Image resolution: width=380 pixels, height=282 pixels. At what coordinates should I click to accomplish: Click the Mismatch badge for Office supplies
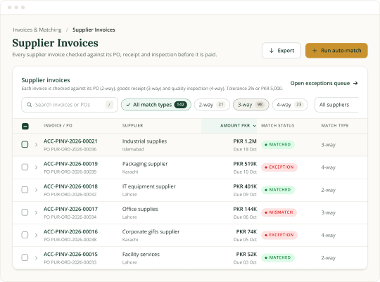point(279,212)
